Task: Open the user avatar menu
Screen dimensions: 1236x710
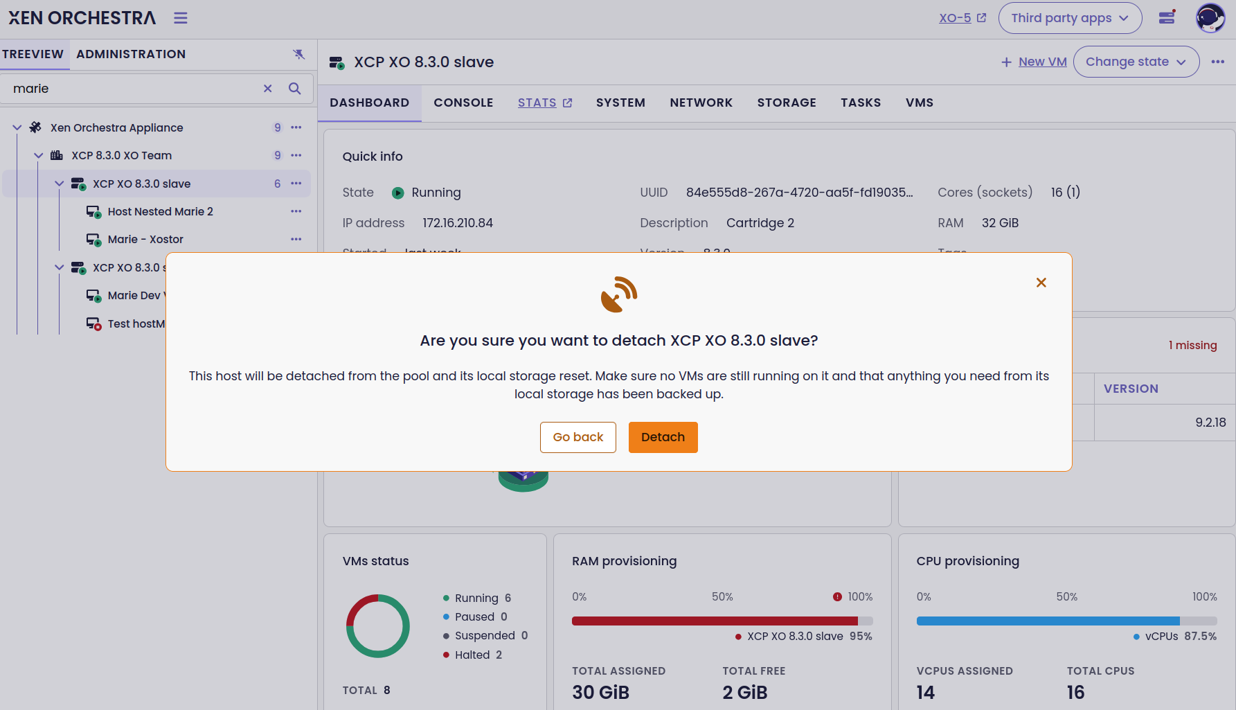Action: pos(1210,18)
